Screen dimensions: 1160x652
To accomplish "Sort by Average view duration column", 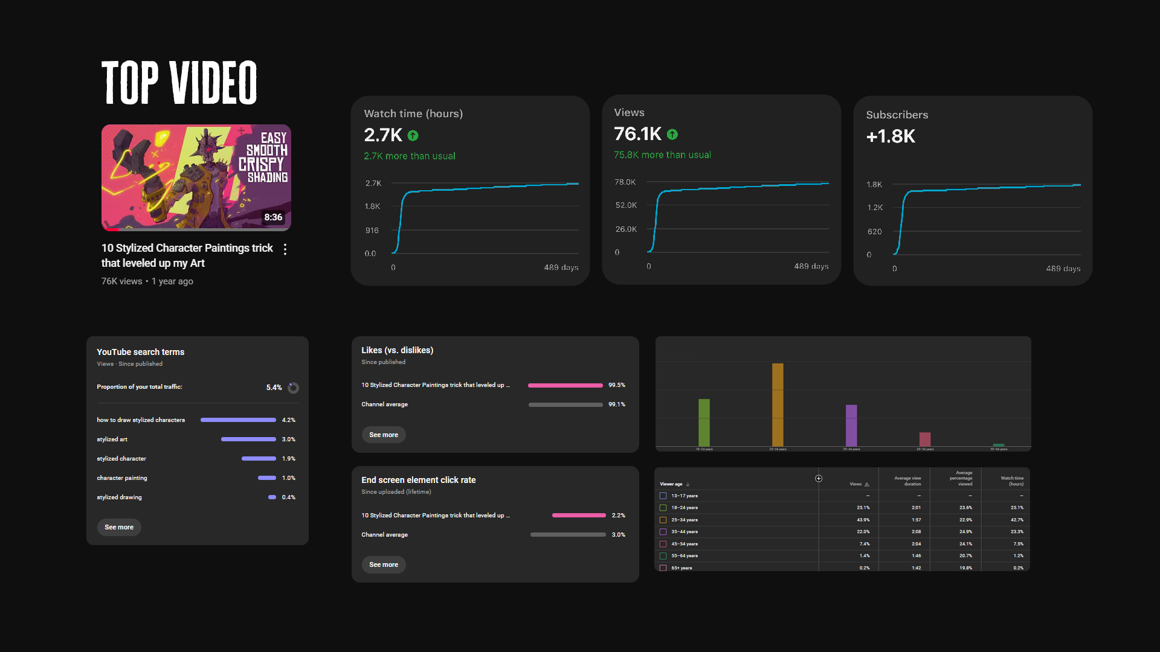I will (907, 481).
